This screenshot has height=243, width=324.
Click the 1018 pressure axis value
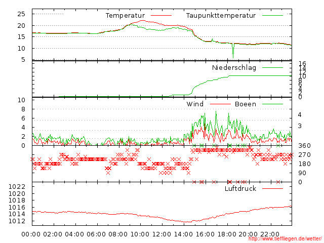coord(17,200)
